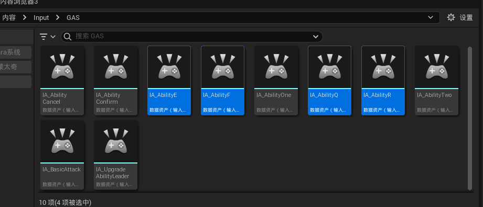Select the IA_AbilityConfirm asset icon
The image size is (483, 207).
tap(115, 67)
